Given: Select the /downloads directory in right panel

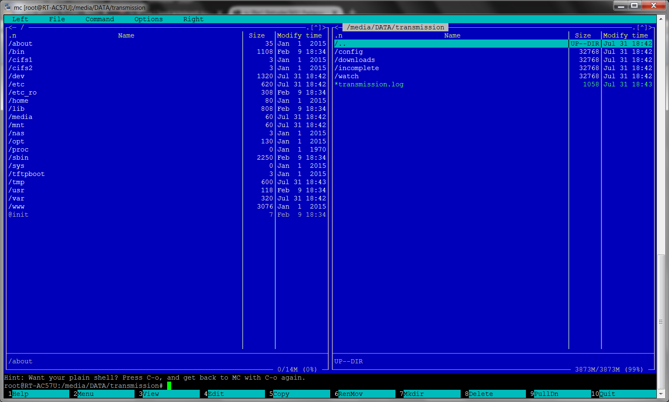Looking at the screenshot, I should click(493, 60).
